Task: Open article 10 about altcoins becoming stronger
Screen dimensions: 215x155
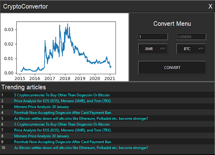Action: pos(81,148)
